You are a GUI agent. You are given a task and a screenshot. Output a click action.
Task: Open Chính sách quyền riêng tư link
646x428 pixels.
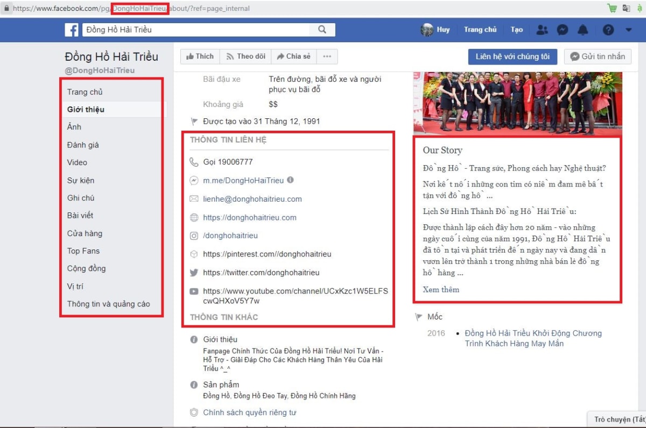coord(250,412)
